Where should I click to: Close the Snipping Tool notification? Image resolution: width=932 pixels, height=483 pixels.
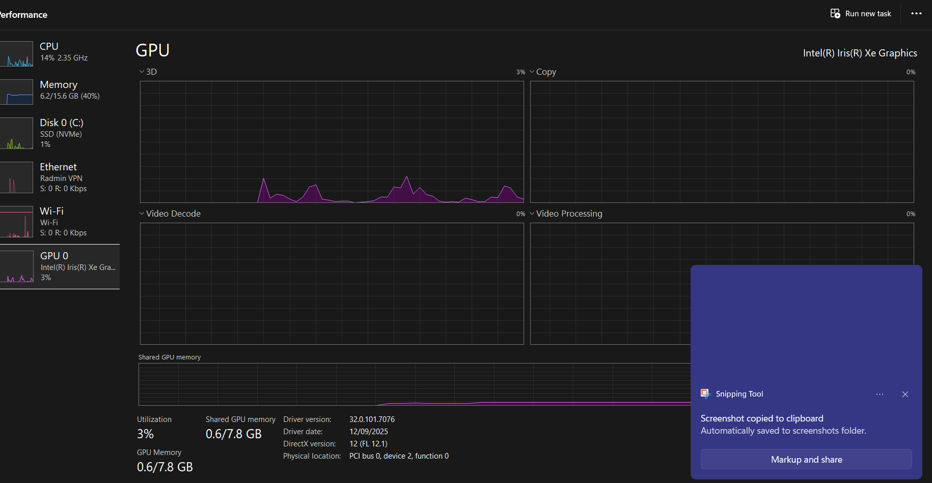pyautogui.click(x=905, y=394)
